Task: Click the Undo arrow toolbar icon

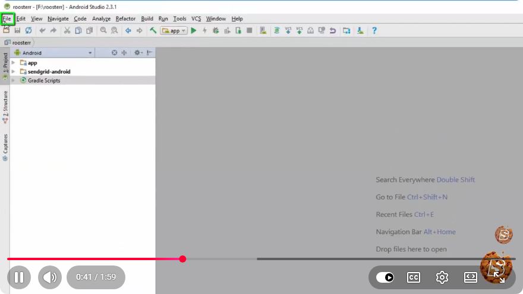Action: pos(42,31)
